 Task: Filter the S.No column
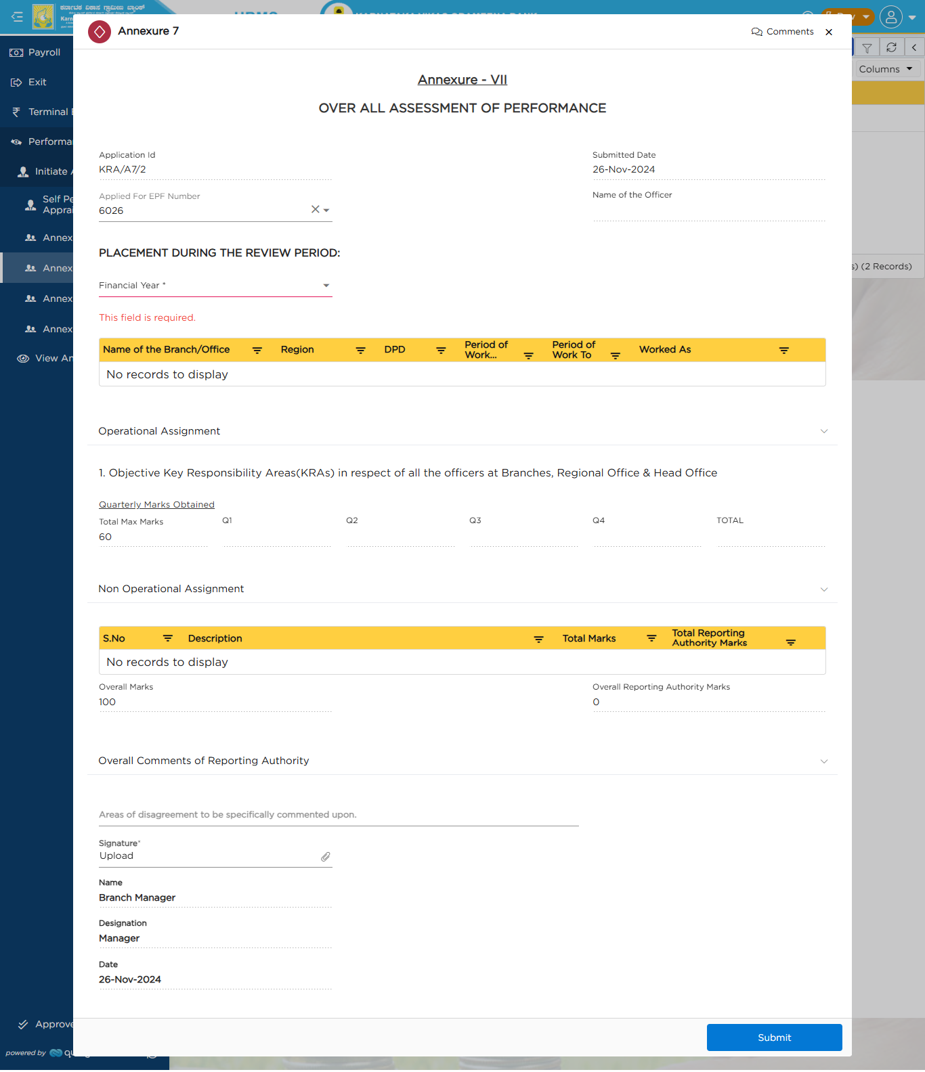[168, 638]
